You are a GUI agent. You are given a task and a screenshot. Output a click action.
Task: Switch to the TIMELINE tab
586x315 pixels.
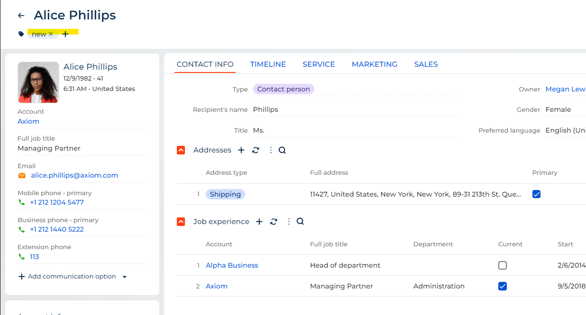pyautogui.click(x=268, y=64)
